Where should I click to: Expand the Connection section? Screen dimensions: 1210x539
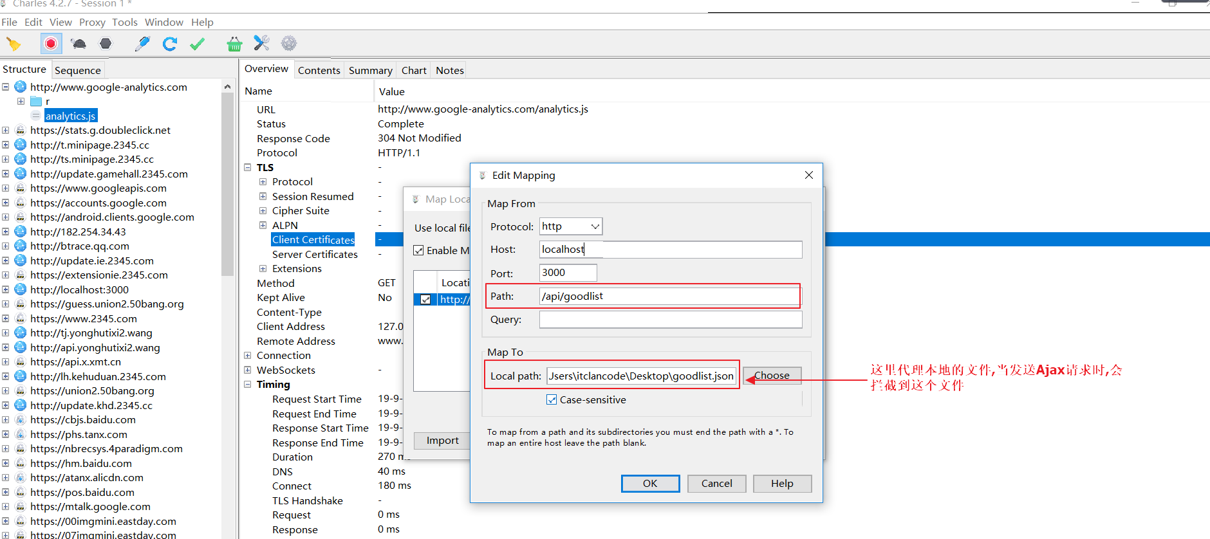point(248,355)
